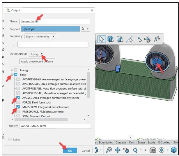
Task: Click the camera capture icon
Action: pyautogui.click(x=152, y=150)
